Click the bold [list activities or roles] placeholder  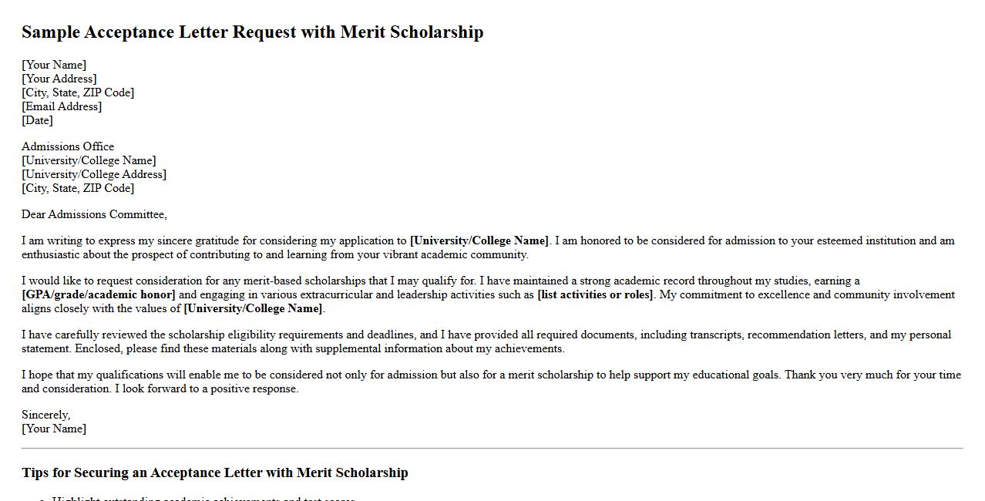click(595, 294)
